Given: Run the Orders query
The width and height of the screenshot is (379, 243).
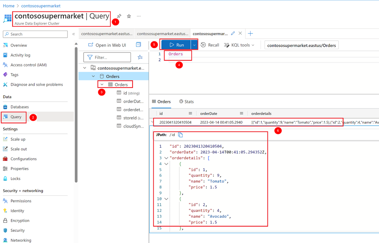Looking at the screenshot, I should pyautogui.click(x=176, y=45).
